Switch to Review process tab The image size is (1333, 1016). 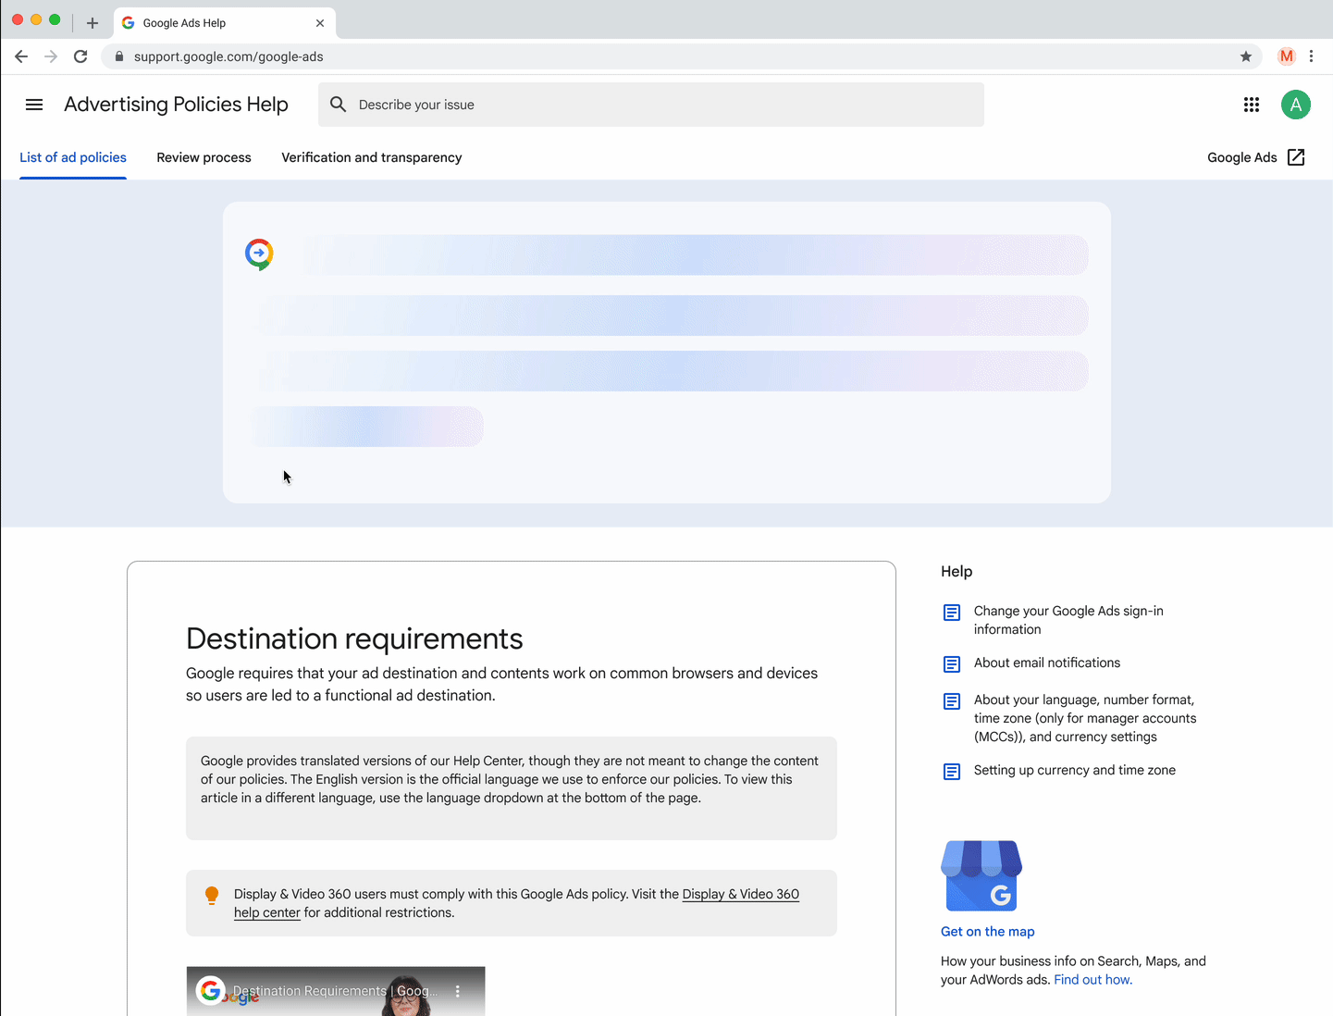pyautogui.click(x=204, y=157)
